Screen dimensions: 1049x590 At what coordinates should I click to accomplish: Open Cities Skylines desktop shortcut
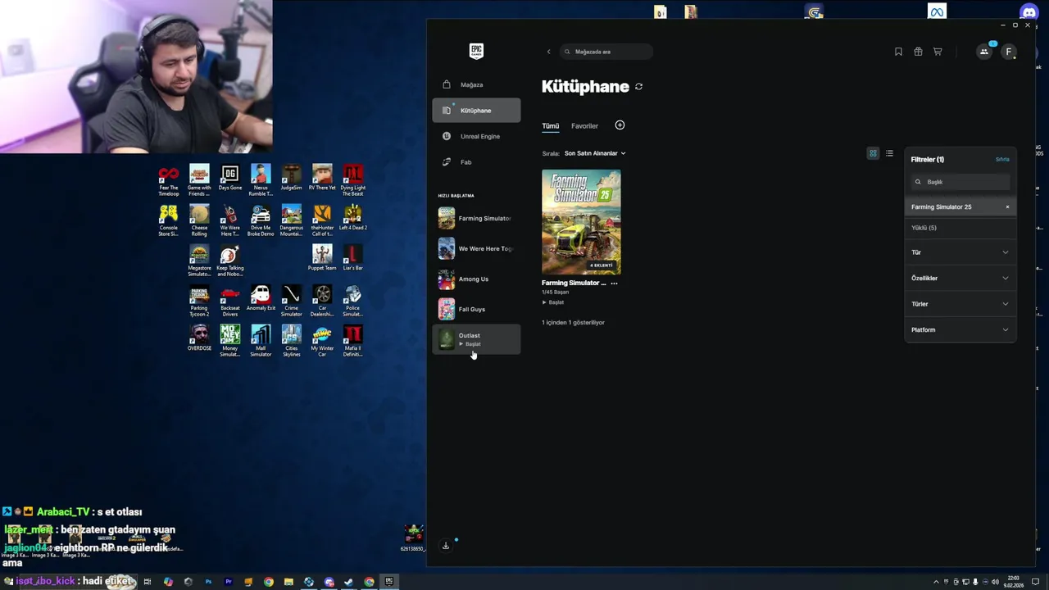tap(291, 341)
